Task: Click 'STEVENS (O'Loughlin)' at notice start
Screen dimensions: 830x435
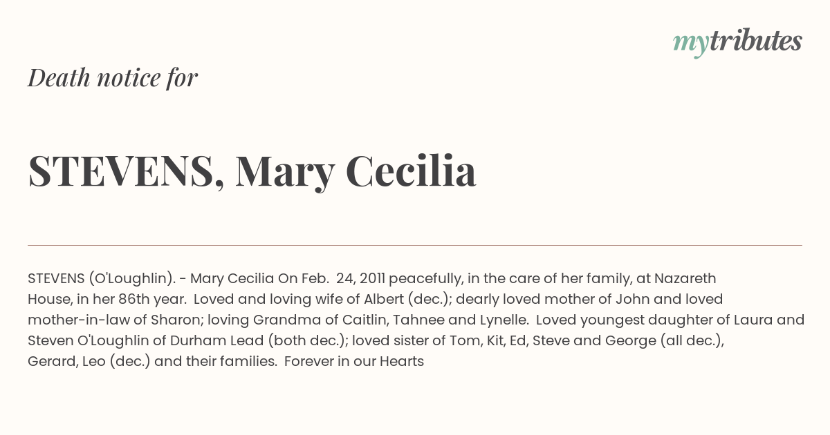Action: (x=101, y=279)
